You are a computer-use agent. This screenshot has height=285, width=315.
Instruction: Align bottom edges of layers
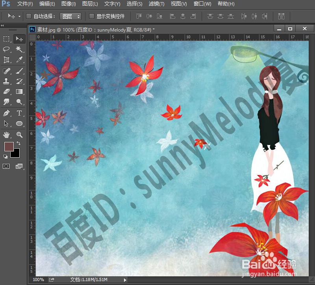tap(159, 16)
